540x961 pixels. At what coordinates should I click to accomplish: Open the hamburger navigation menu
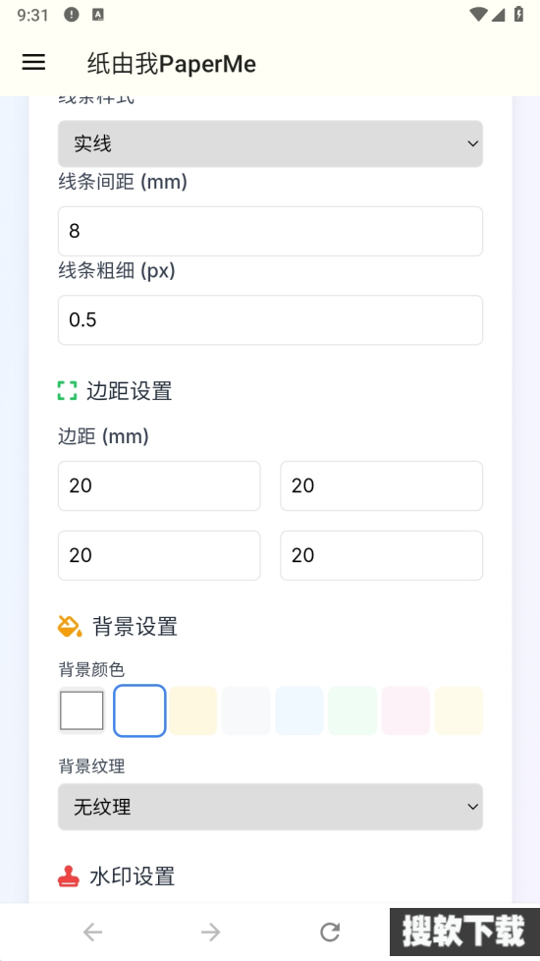[33, 62]
